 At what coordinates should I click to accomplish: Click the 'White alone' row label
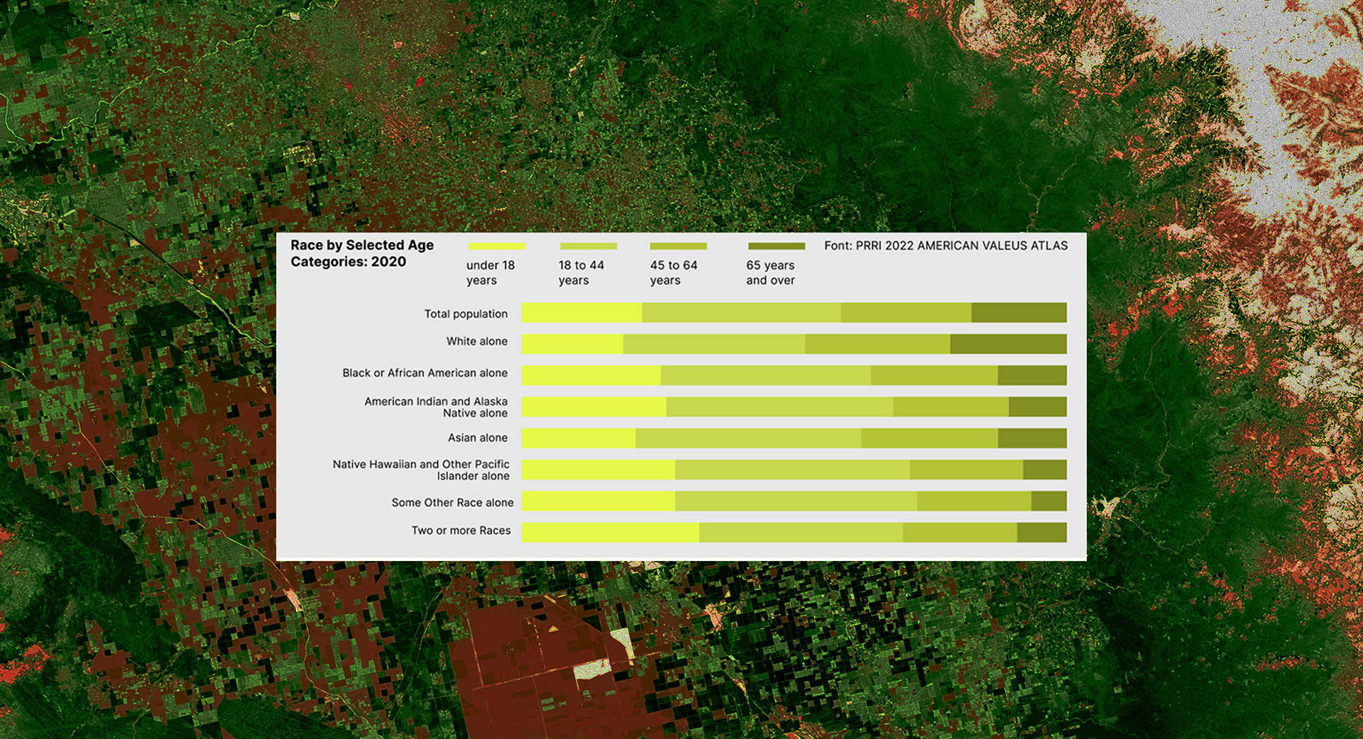click(477, 341)
